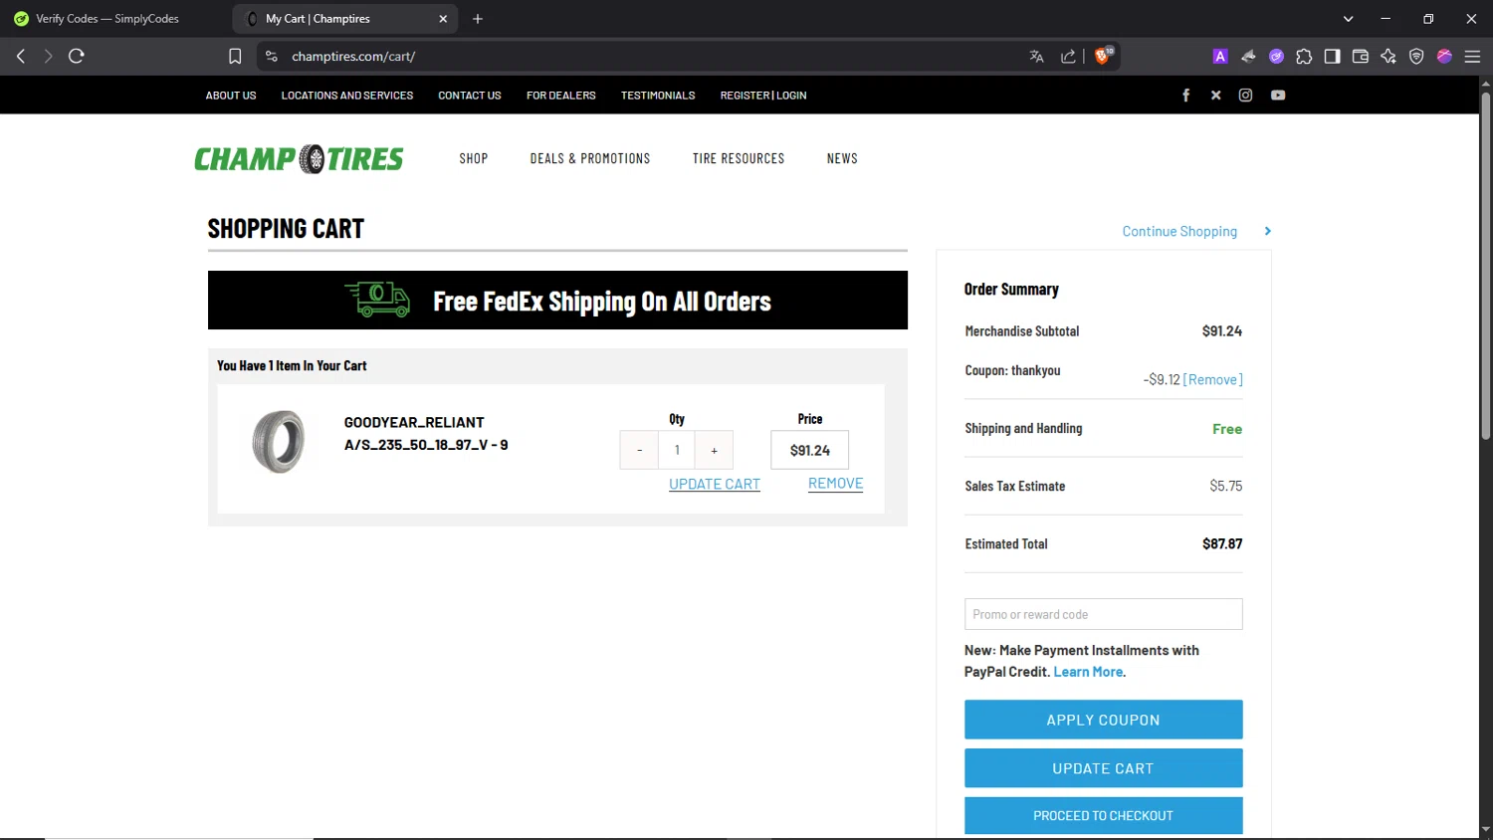
Task: Open Champtires YouTube icon
Action: (1278, 96)
